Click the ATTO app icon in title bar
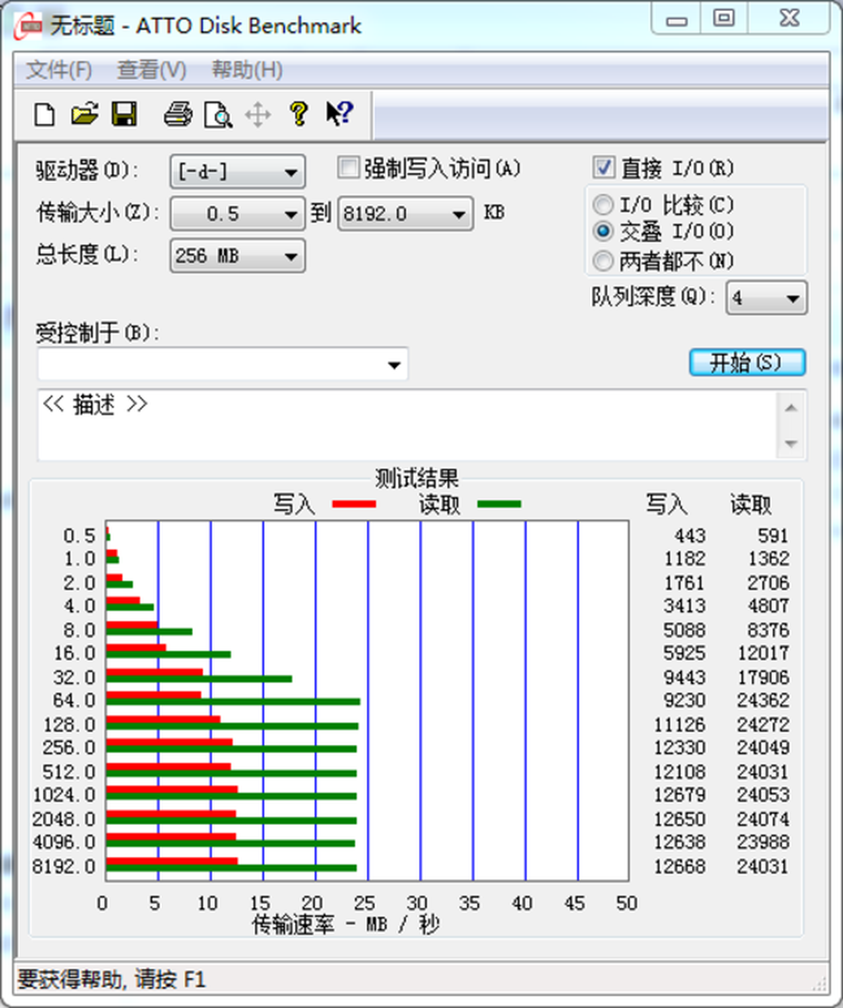The height and width of the screenshot is (1008, 843). click(x=29, y=26)
